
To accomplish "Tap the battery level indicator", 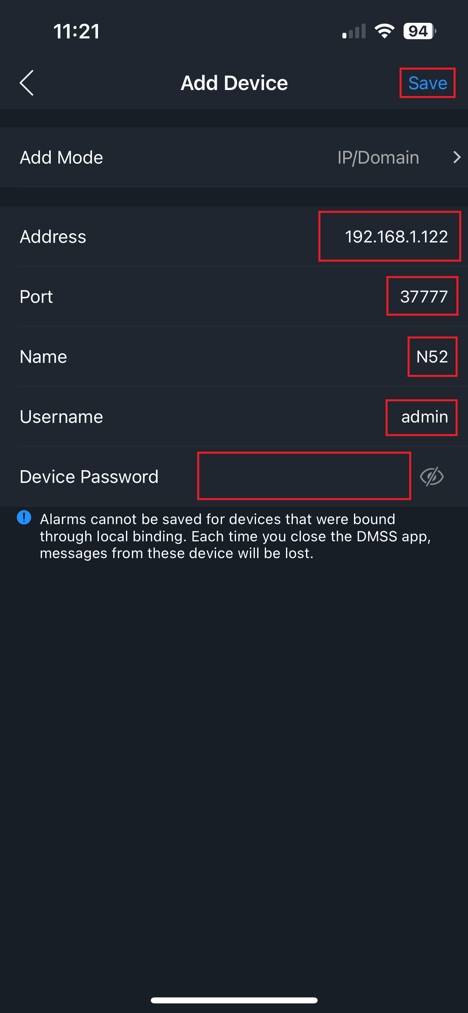I will coord(419,31).
